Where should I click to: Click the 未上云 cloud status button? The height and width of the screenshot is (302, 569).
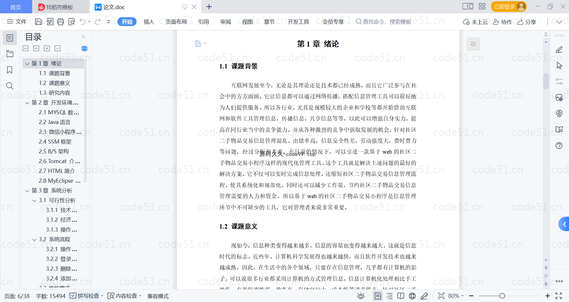point(475,22)
